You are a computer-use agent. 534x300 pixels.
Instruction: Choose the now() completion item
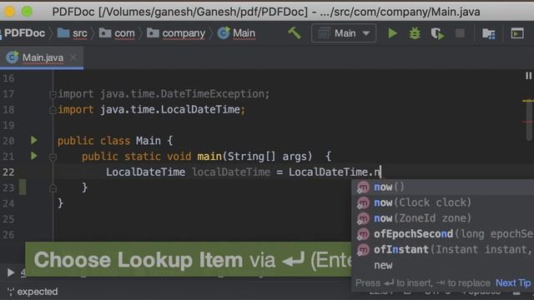pos(443,187)
